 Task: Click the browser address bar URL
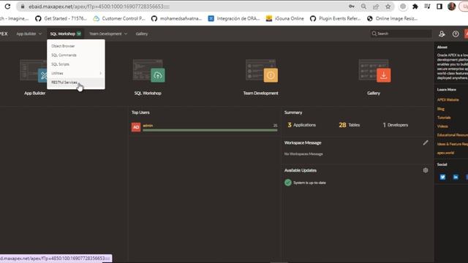pos(99,7)
